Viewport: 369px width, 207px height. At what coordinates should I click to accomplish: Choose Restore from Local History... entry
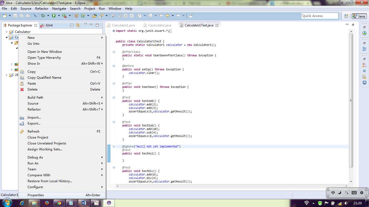click(x=62, y=181)
